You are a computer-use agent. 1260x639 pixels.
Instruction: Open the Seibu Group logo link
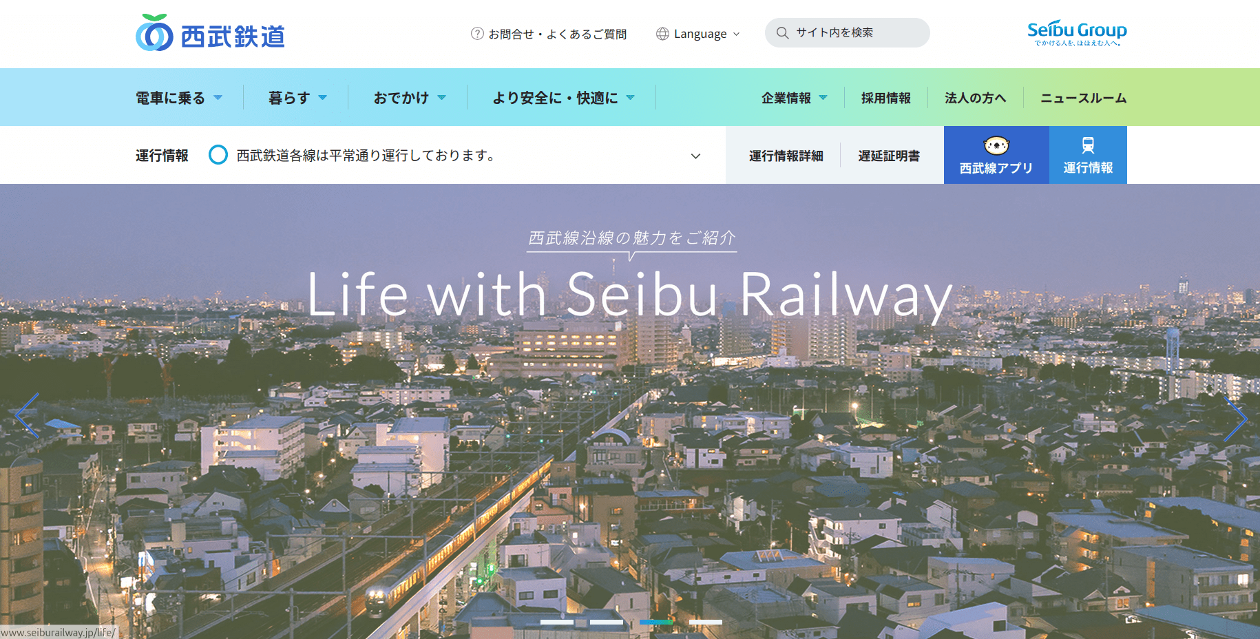(1077, 33)
